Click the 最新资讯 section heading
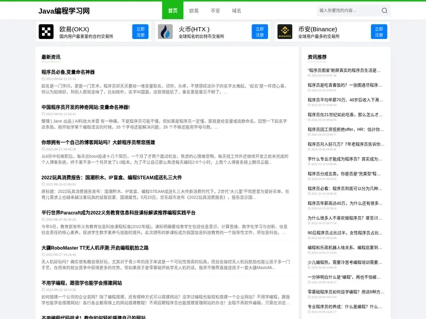 point(51,57)
